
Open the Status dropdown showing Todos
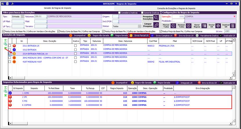140,26
